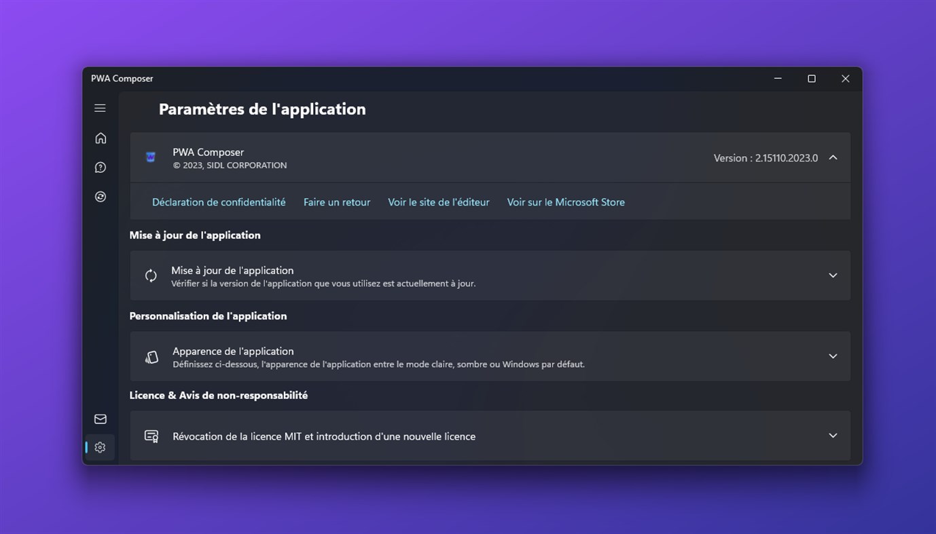Open the hamburger navigation menu
The height and width of the screenshot is (534, 936).
(x=100, y=109)
